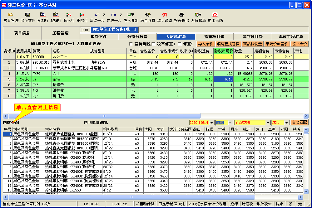
Task: Switch to the 工程管理 tab
Action: pos(61,33)
